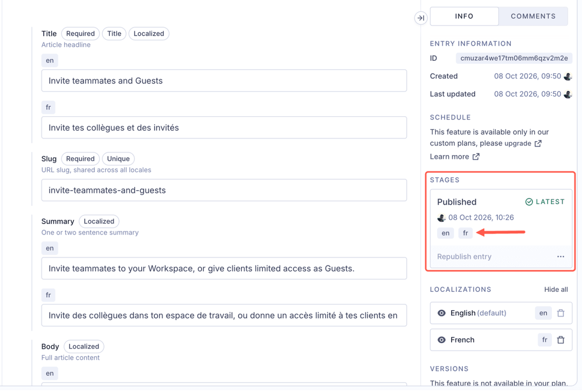Click the Localized badge next to Body

point(84,346)
